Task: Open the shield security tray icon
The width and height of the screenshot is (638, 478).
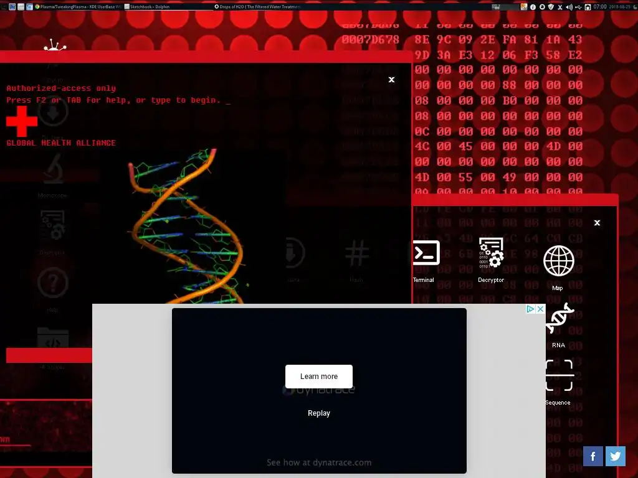Action: [x=551, y=7]
